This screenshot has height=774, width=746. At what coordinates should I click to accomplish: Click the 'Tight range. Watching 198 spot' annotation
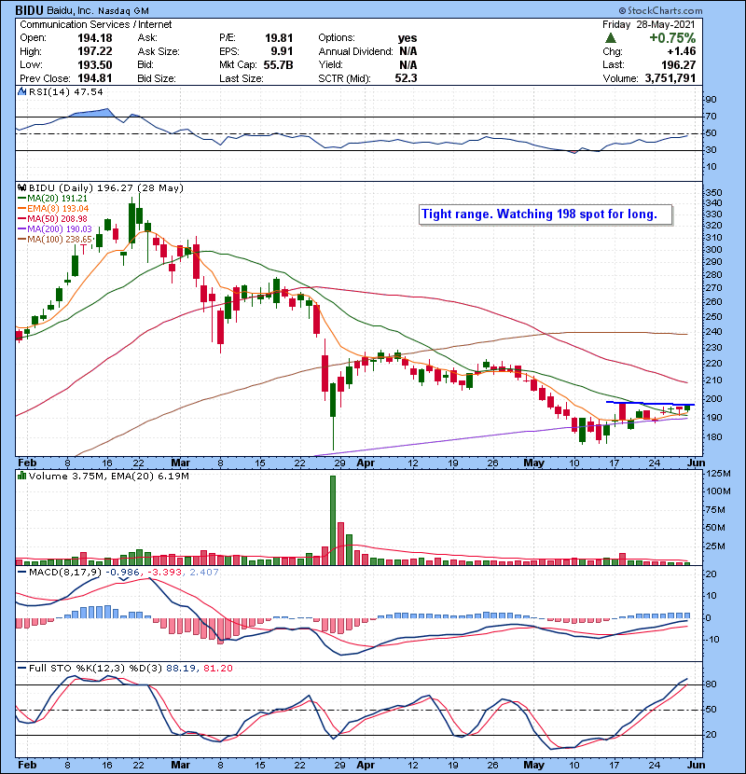point(546,214)
